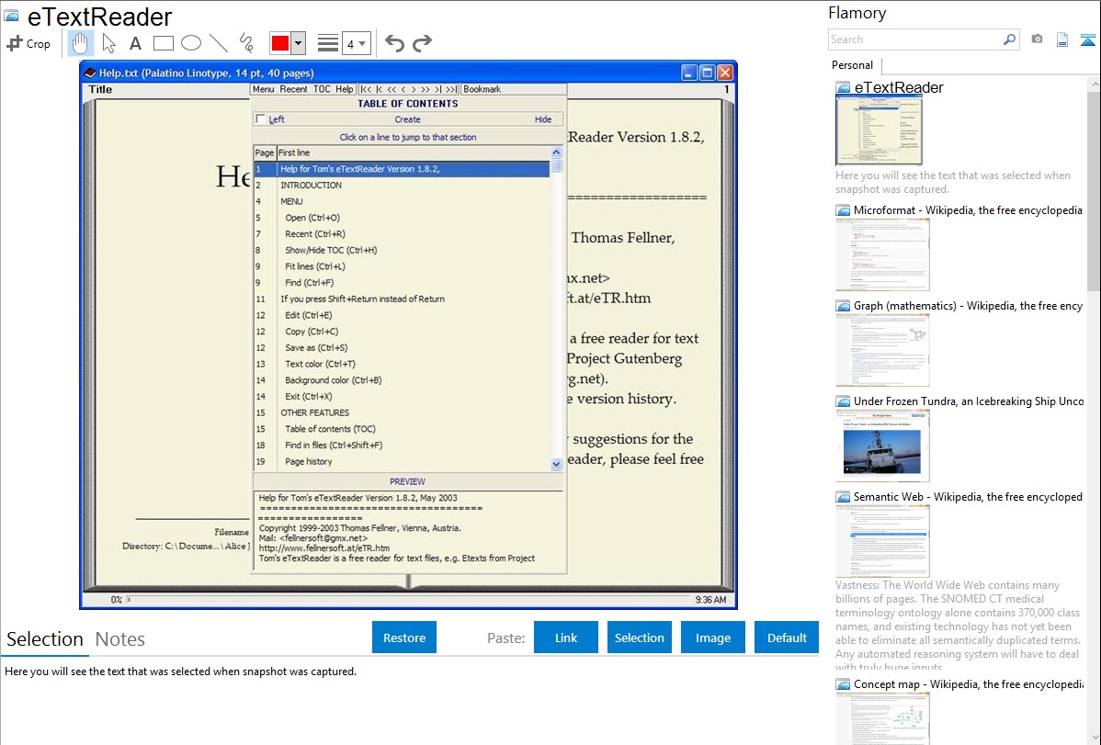Viewport: 1101px width, 745px height.
Task: Open the color picker dropdown arrow
Action: click(x=299, y=43)
